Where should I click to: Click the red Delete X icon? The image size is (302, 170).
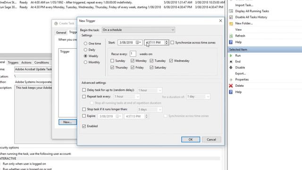231,86
